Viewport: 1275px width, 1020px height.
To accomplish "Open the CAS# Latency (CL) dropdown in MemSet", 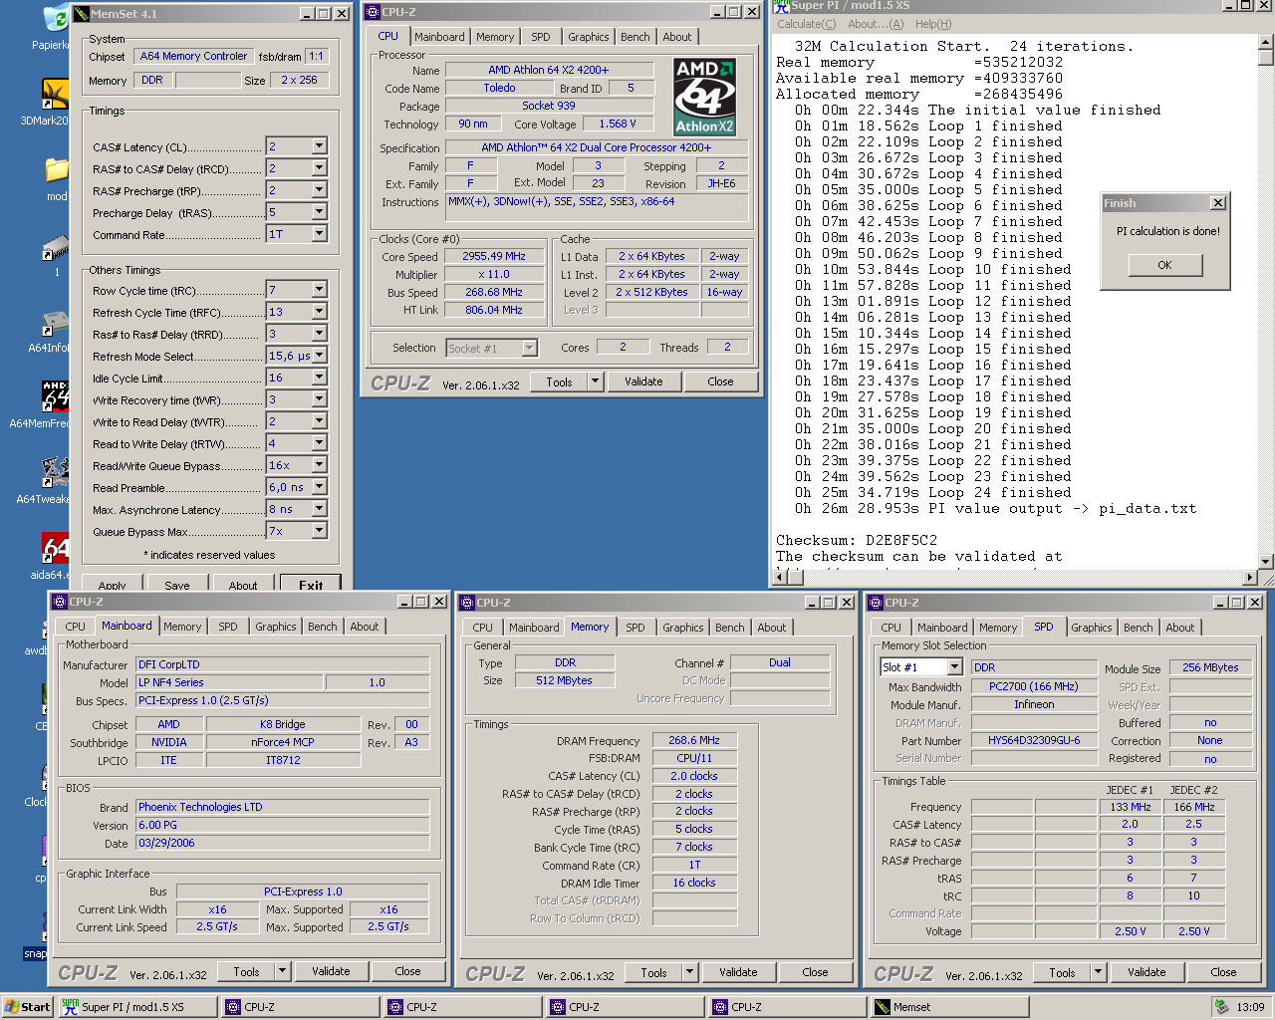I will (319, 146).
